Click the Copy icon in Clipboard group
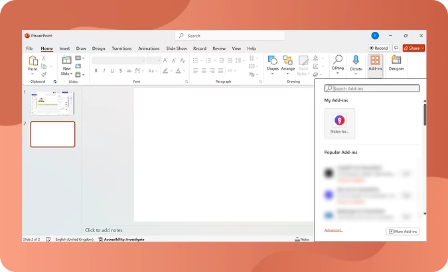 coord(44,66)
